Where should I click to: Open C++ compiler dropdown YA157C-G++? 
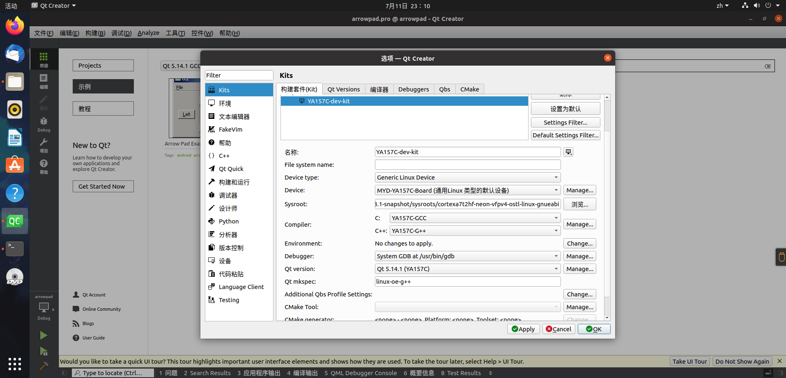[475, 231]
